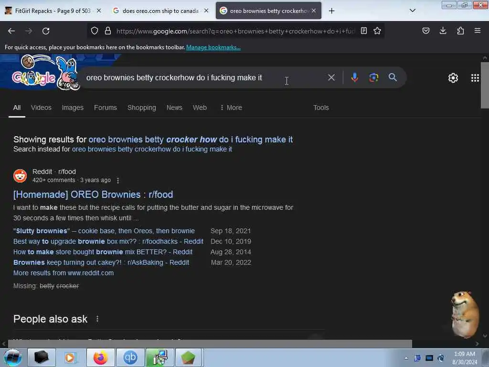Open the Manage bookmarks link
489x367 pixels.
pos(213,47)
